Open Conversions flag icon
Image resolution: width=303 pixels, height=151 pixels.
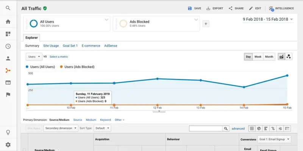pyautogui.click(x=8, y=95)
